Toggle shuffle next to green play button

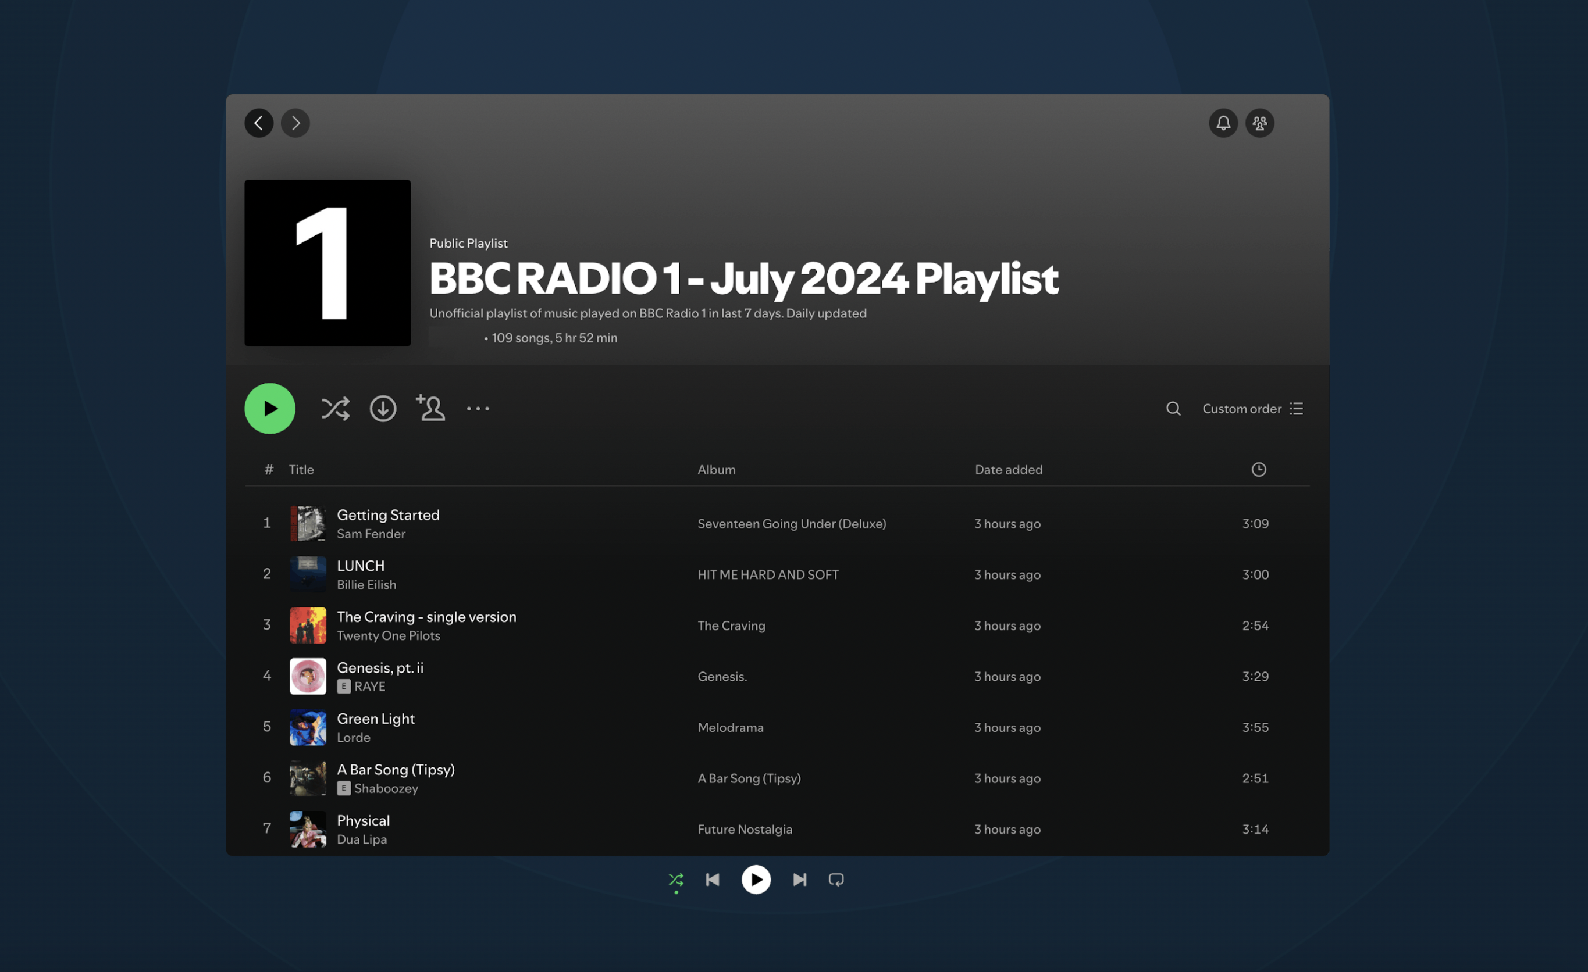point(335,408)
